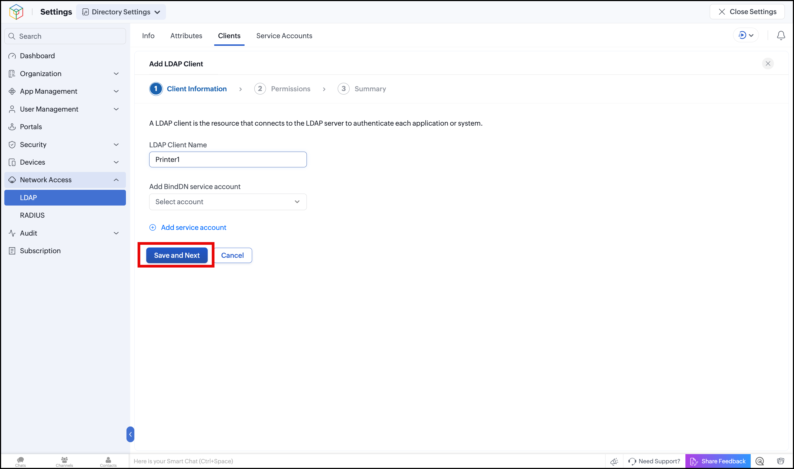Open Chats in the bottom bar
794x469 pixels.
[21, 462]
